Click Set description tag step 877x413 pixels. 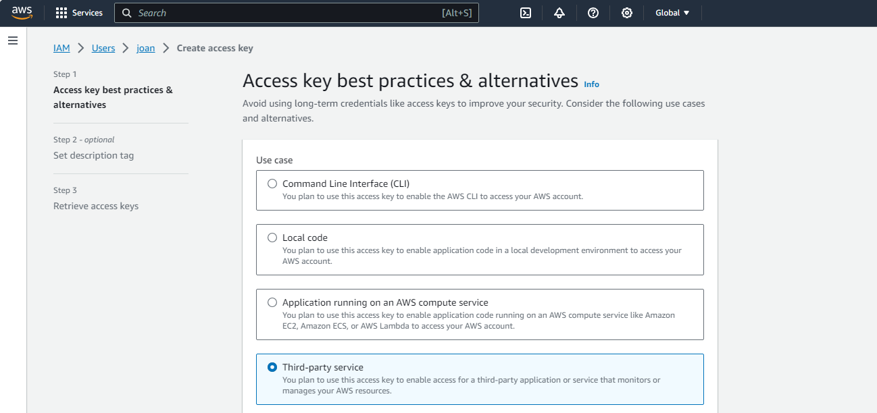tap(93, 155)
